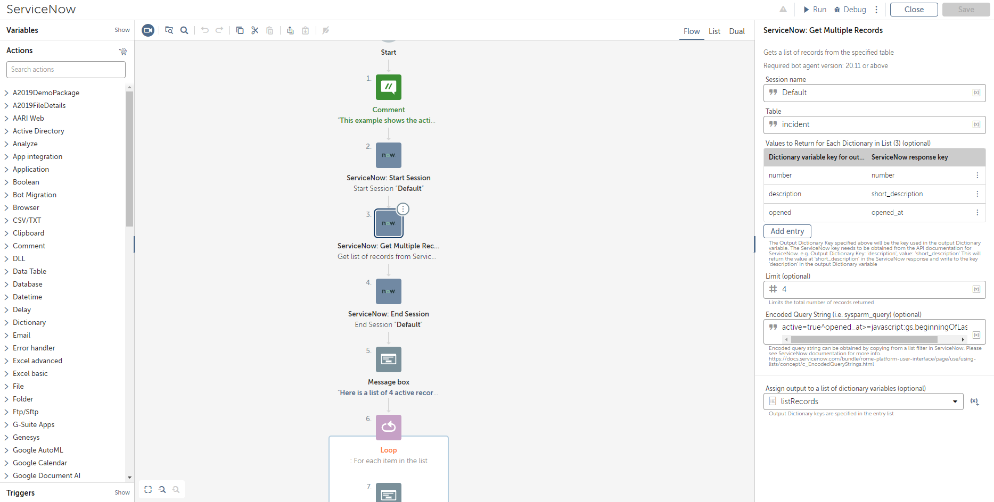Open row menu for the description entry

coord(977,194)
